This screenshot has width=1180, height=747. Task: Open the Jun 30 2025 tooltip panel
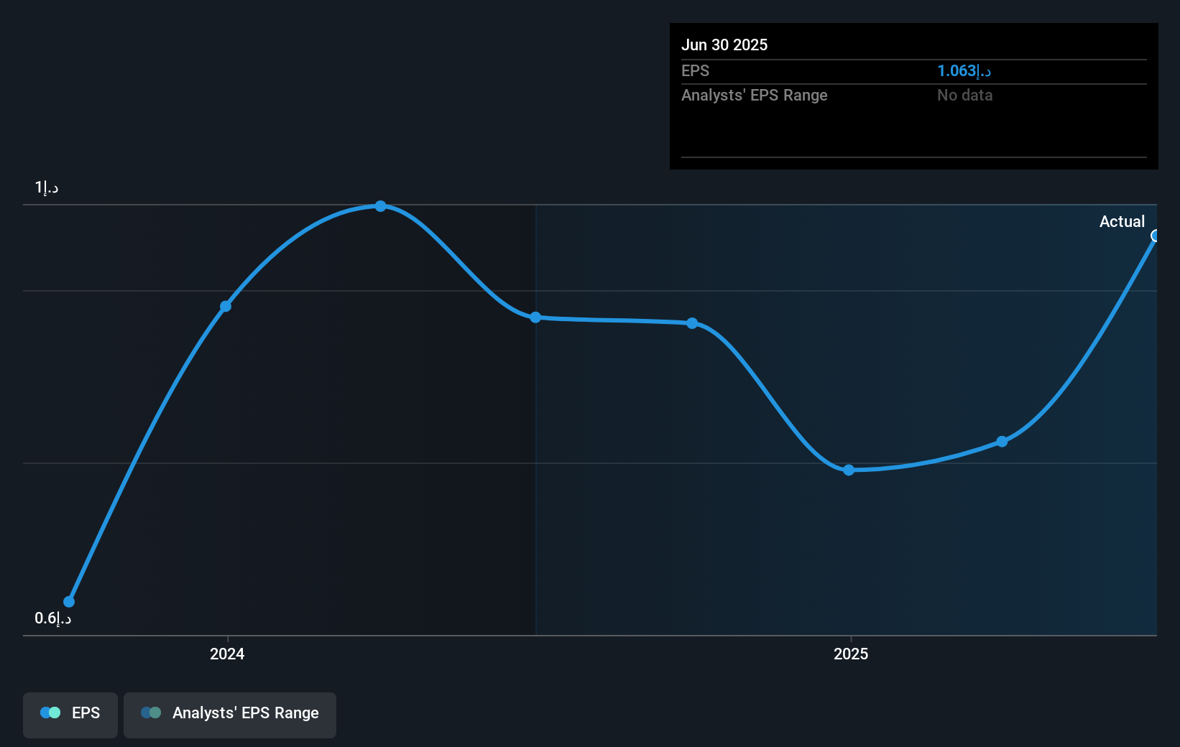pos(913,96)
